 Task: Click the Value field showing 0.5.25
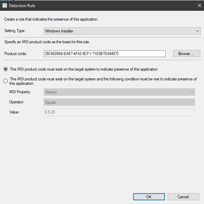[x=119, y=112]
